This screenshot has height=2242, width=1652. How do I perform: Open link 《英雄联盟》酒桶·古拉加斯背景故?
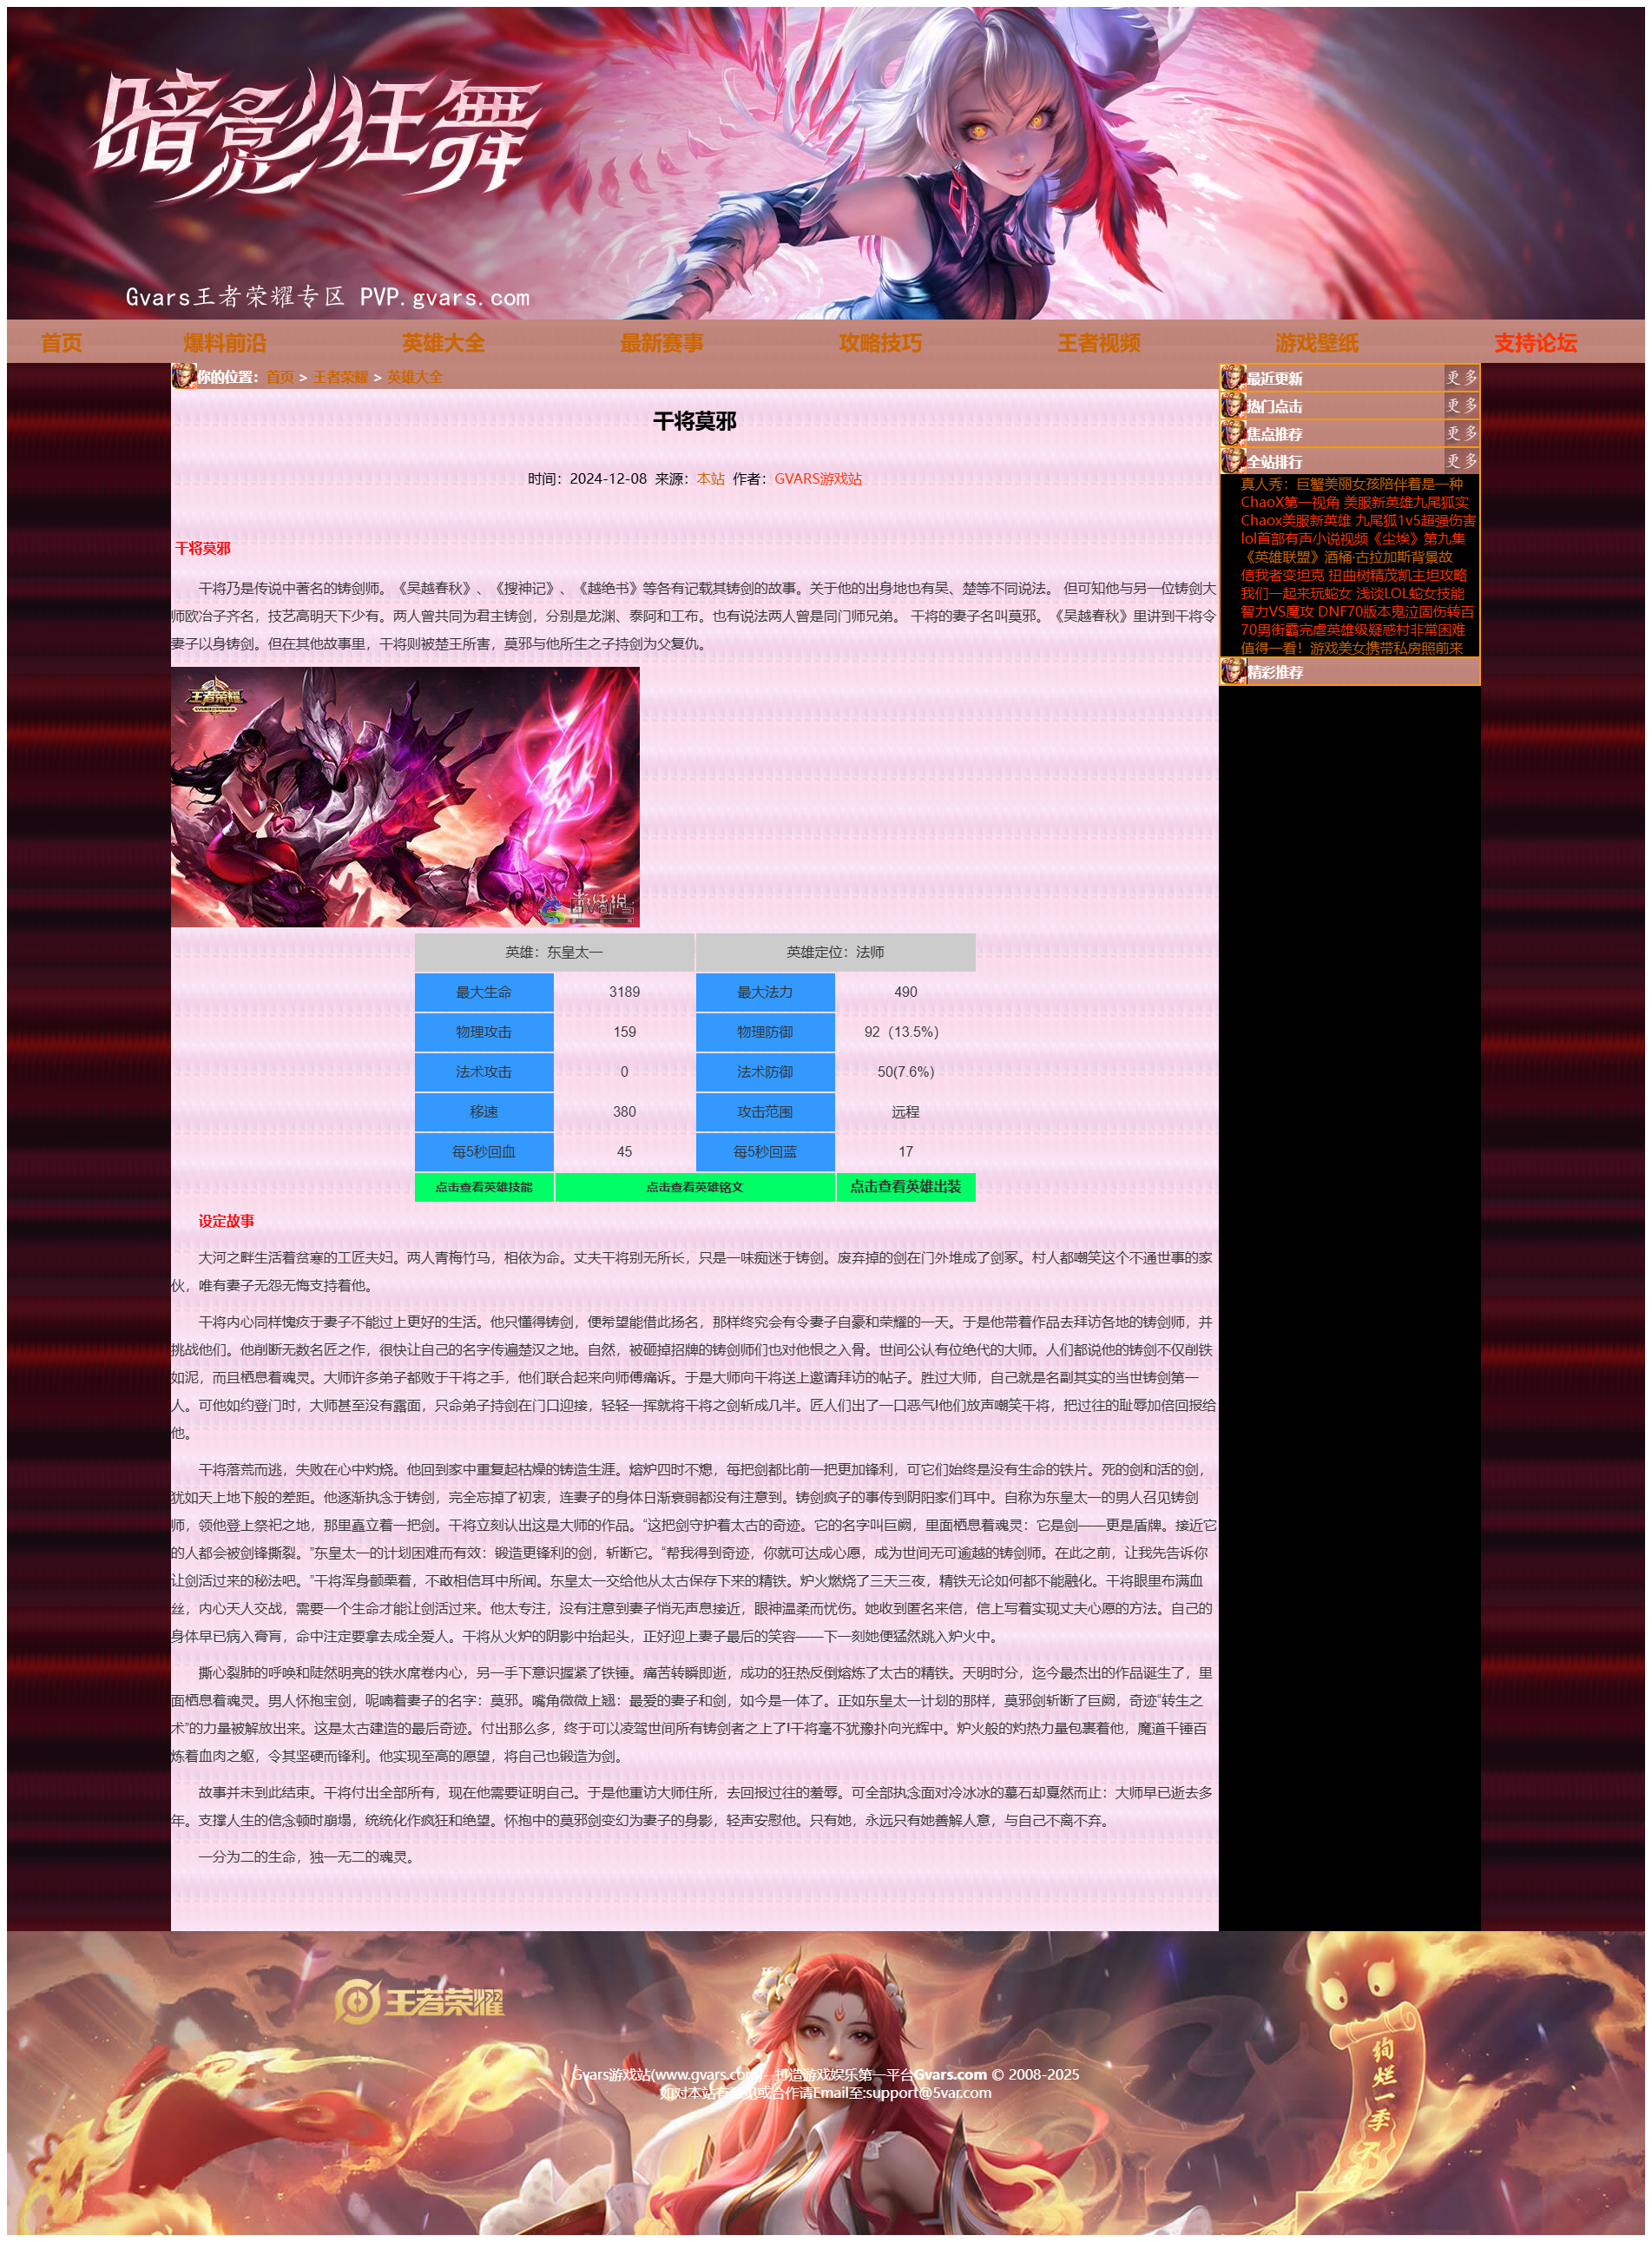click(1347, 557)
